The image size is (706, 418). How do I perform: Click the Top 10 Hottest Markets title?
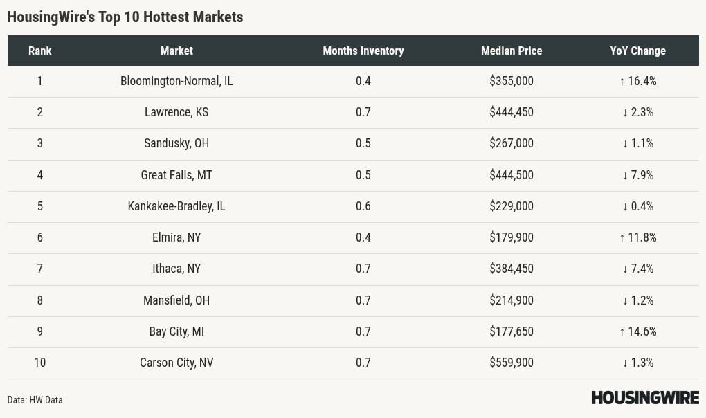click(x=125, y=17)
